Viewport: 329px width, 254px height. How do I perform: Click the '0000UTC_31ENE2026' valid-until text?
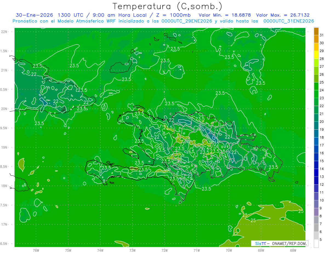click(x=289, y=21)
